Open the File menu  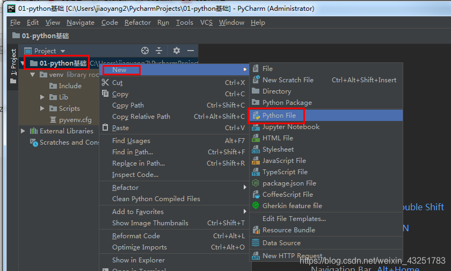(15, 23)
